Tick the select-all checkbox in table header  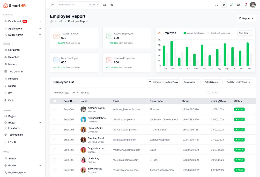tap(55, 101)
